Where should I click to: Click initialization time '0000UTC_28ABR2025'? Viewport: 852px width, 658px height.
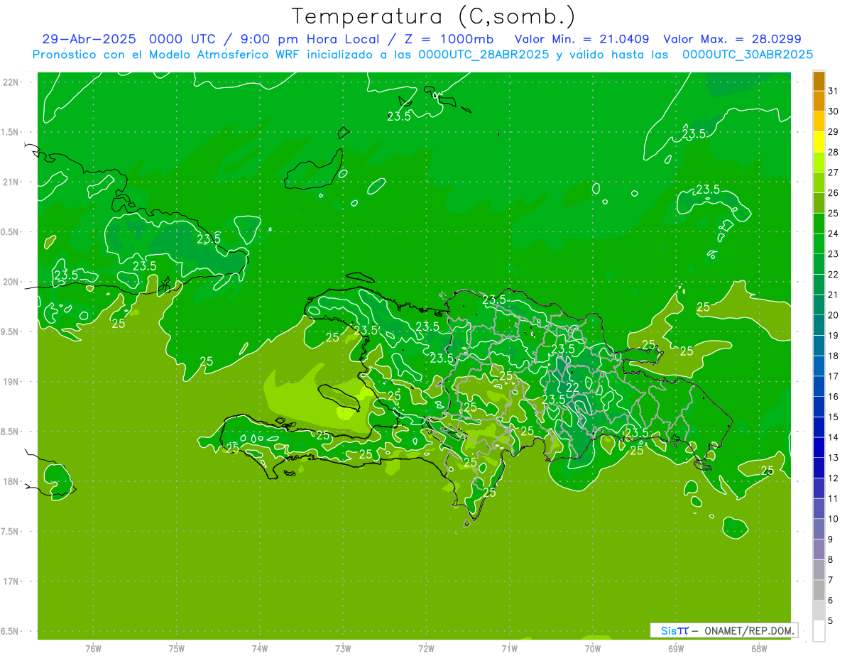coord(484,55)
